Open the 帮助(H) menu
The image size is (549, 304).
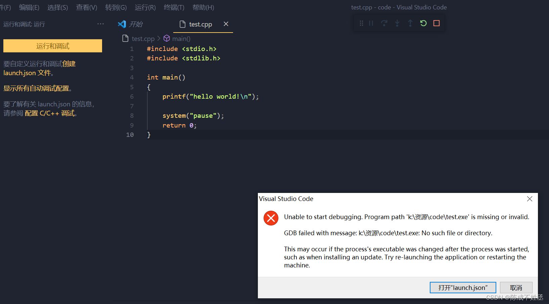pos(203,7)
